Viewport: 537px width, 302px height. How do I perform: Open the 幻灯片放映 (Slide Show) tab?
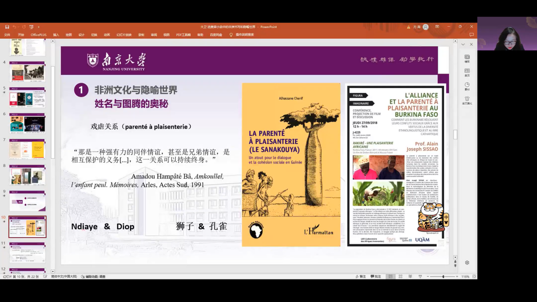click(x=124, y=35)
